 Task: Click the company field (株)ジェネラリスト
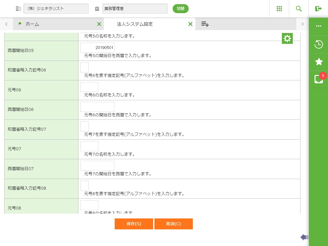(x=56, y=9)
